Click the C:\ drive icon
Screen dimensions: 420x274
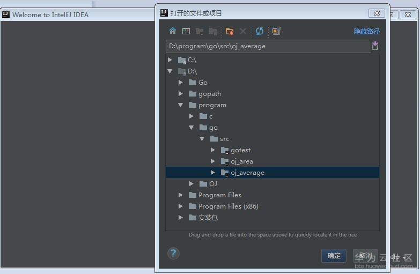tap(182, 60)
